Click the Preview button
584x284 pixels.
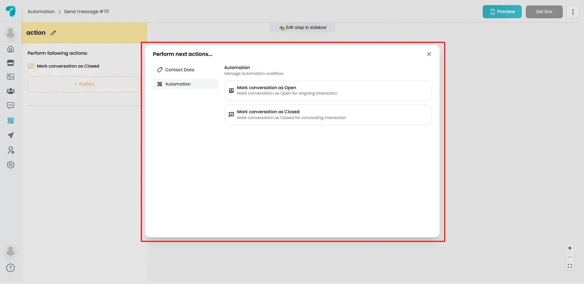coord(502,12)
